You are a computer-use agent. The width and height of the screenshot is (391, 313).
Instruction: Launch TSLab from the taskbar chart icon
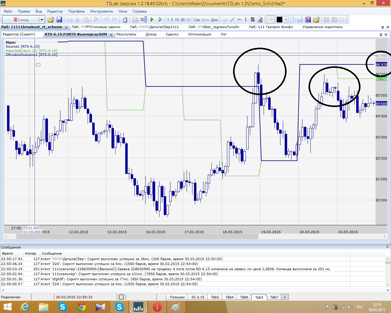pyautogui.click(x=138, y=307)
